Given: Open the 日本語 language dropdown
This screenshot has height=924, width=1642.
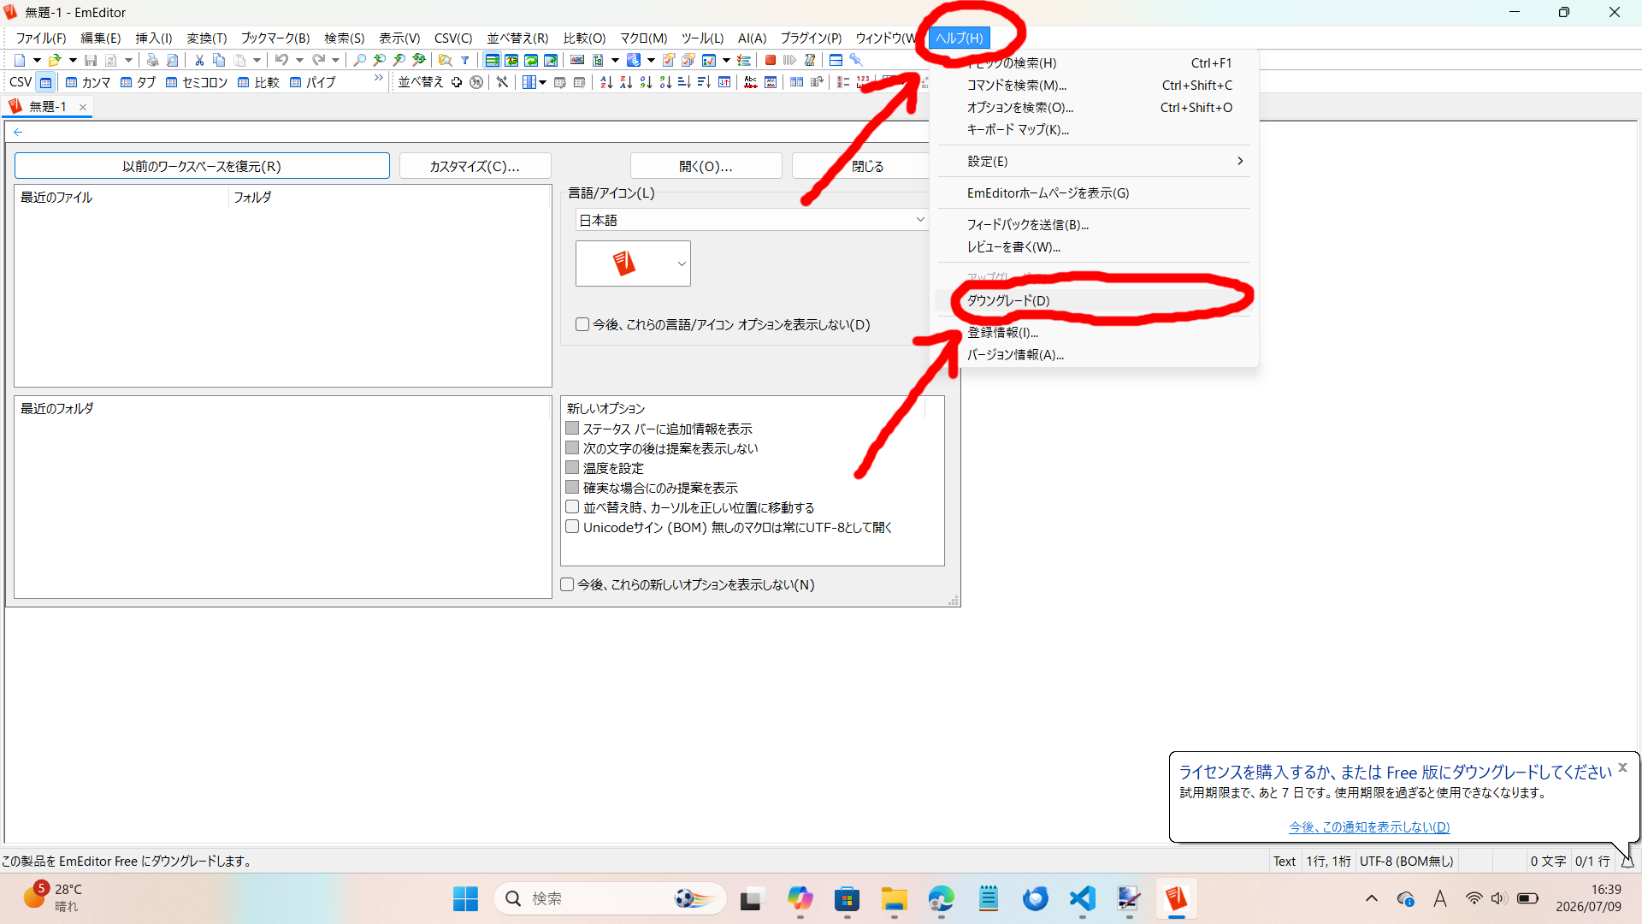Looking at the screenshot, I should click(752, 220).
